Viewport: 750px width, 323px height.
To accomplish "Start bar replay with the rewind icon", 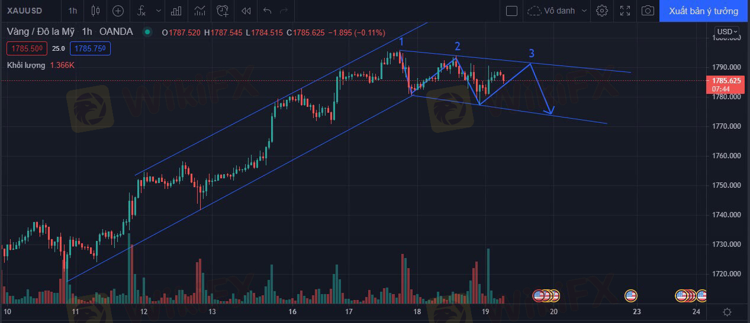I will pyautogui.click(x=246, y=11).
